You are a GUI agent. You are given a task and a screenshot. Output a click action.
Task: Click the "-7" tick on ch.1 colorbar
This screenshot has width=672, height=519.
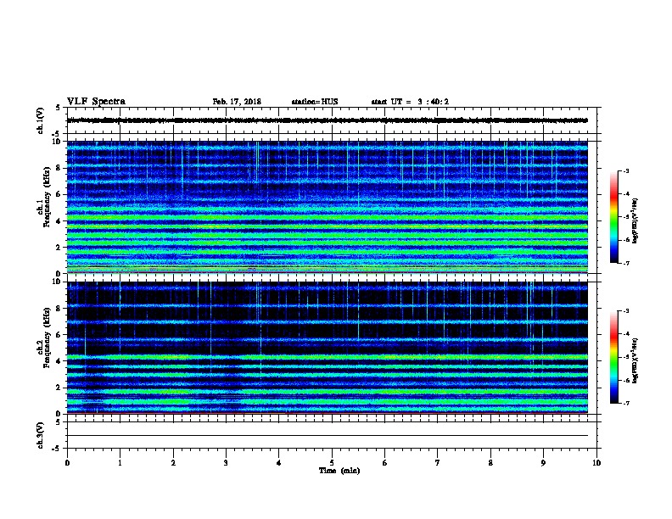click(626, 263)
